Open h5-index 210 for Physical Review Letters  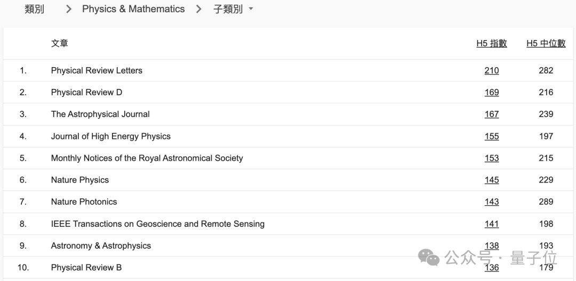(x=492, y=70)
